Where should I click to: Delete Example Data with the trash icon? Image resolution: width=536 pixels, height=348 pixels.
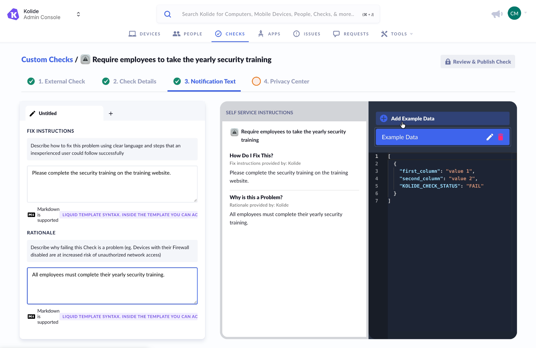coord(501,137)
